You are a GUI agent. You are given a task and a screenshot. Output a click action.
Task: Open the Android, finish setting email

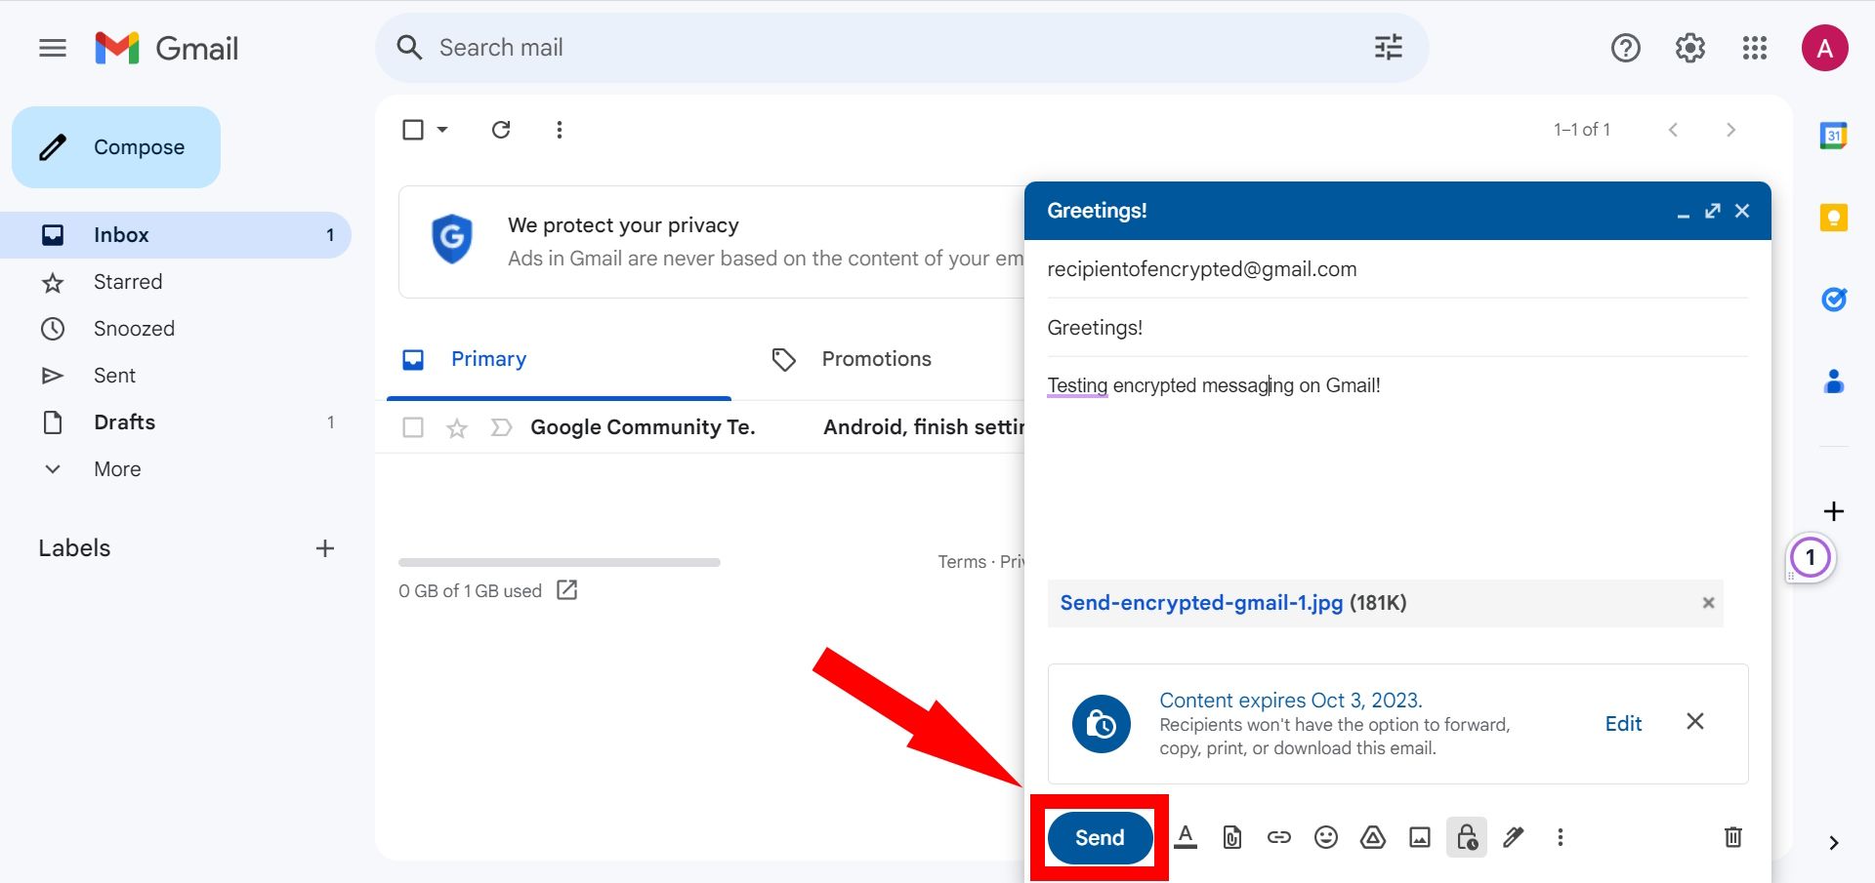click(x=923, y=427)
